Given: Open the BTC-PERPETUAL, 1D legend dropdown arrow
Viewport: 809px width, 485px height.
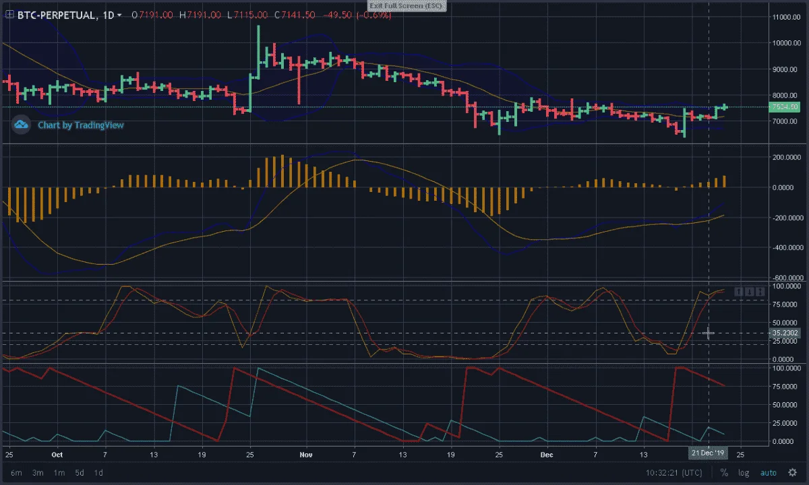Looking at the screenshot, I should click(x=119, y=15).
